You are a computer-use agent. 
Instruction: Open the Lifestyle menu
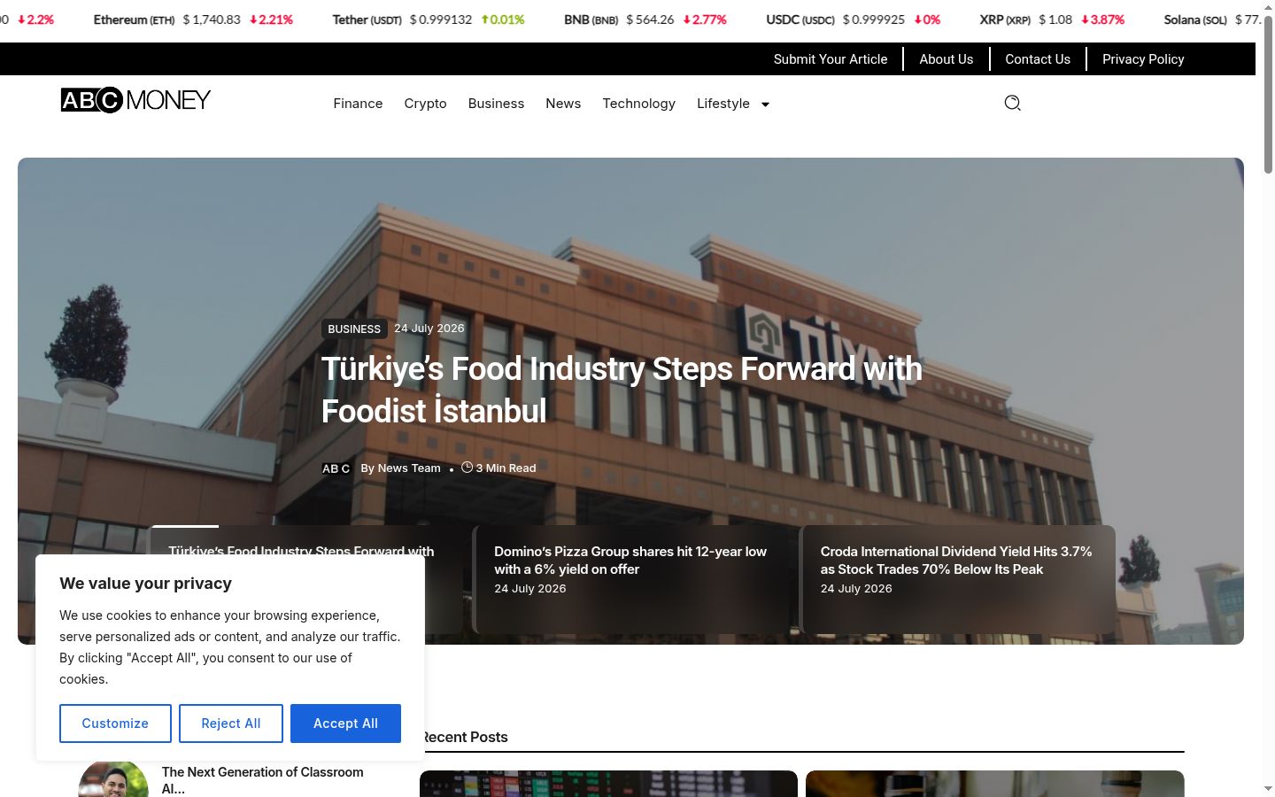pos(723,104)
